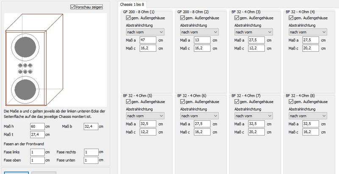339x174 pixels.
Task: Toggle gem. Außengehäuse for BF 32 chassis 6
Action: click(183, 101)
